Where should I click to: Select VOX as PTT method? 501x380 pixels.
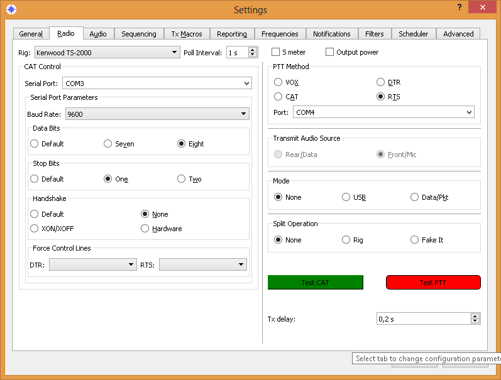click(x=278, y=82)
